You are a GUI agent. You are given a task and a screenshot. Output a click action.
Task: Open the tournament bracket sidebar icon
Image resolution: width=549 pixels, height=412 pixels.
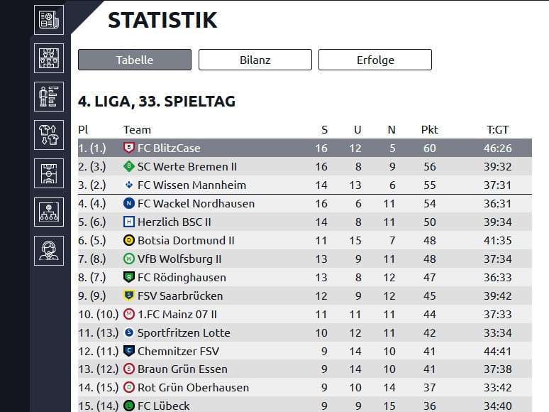(x=49, y=212)
